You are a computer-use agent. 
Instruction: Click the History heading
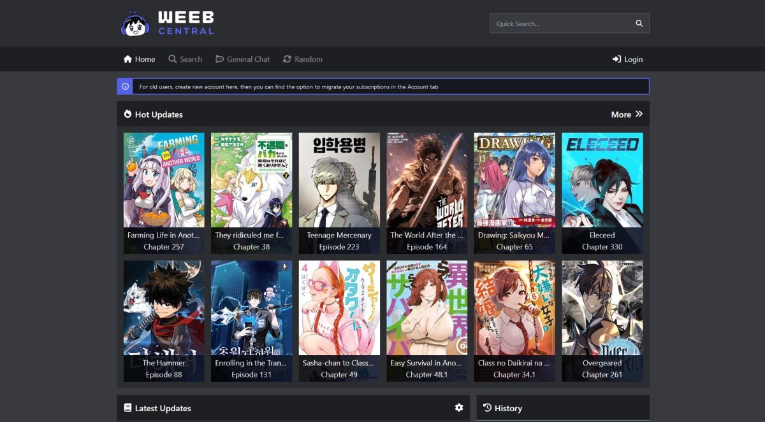coord(508,408)
